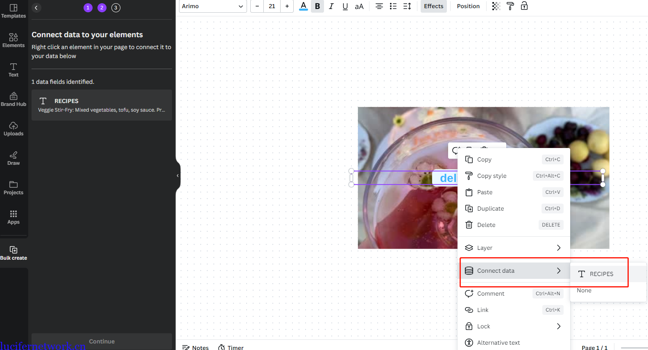Expand the Layer submenu

click(x=514, y=248)
